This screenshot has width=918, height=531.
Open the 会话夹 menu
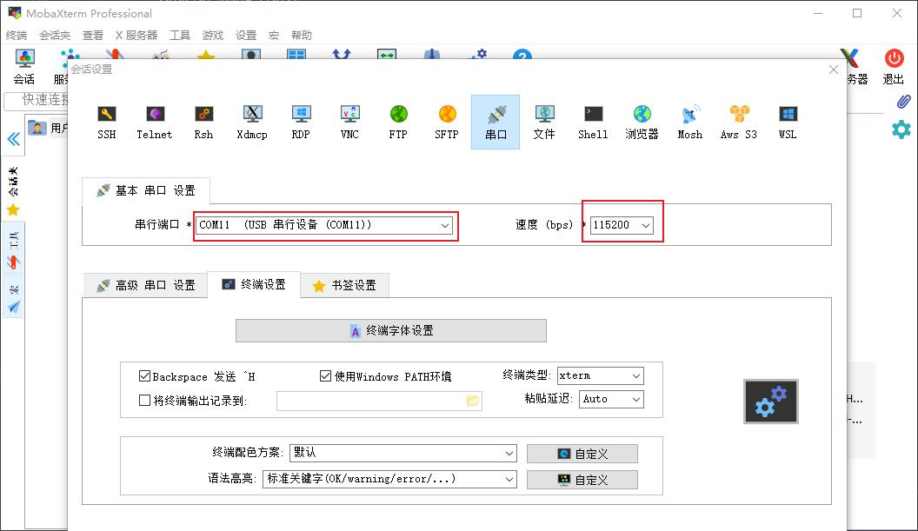click(x=55, y=35)
